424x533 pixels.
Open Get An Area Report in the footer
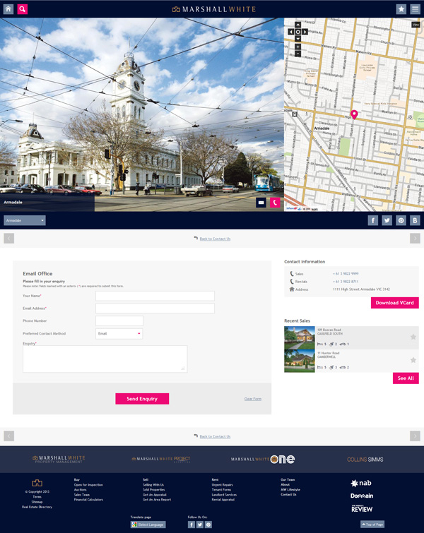point(157,499)
